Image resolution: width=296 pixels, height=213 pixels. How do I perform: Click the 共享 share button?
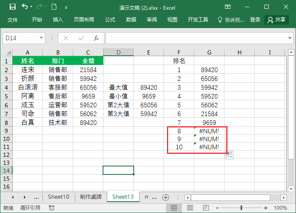click(x=277, y=20)
